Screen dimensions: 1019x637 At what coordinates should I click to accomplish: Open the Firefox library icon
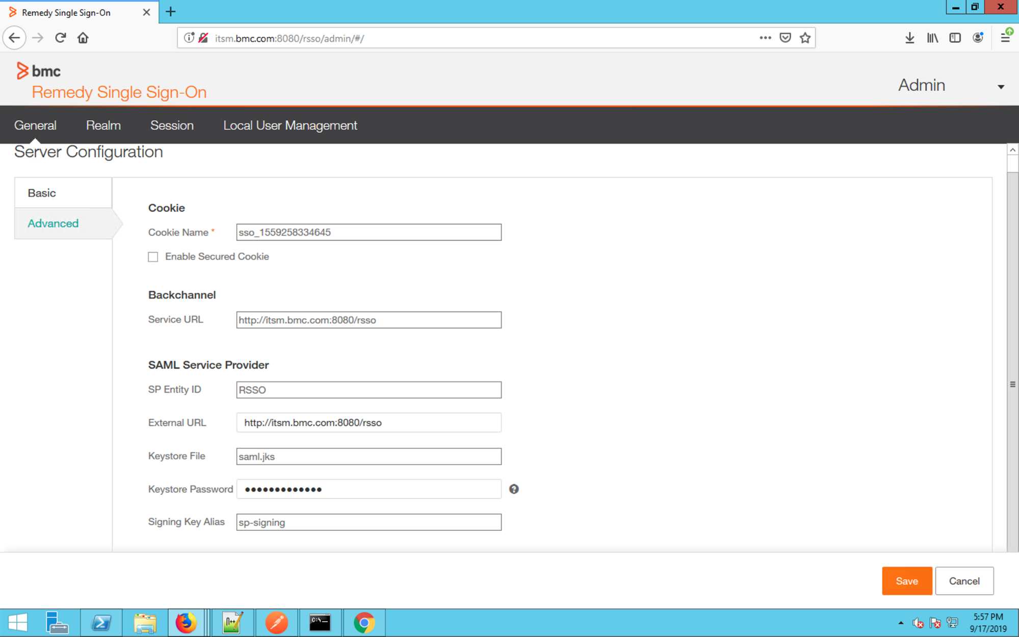(x=932, y=37)
